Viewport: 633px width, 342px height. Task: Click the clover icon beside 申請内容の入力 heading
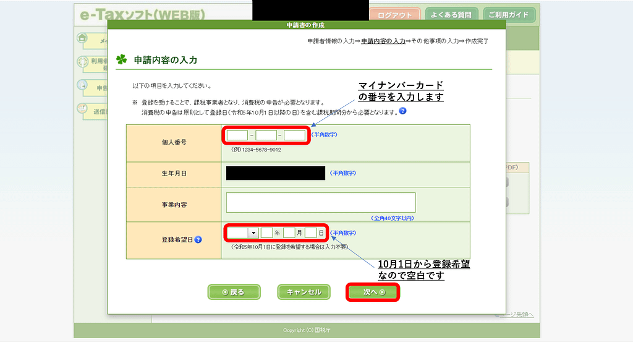pos(121,60)
